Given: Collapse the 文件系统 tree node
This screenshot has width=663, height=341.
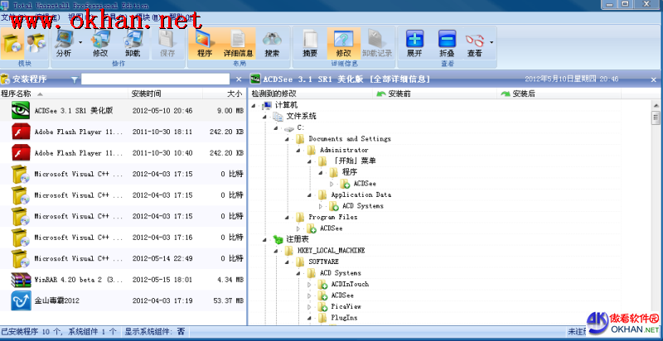Looking at the screenshot, I should tap(264, 117).
